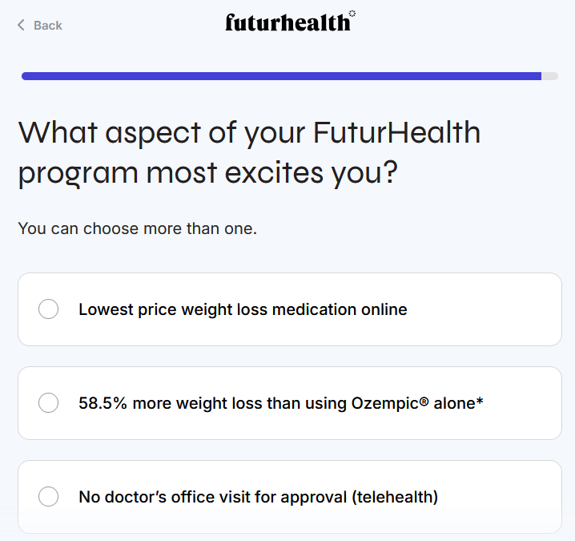Choose the "Lowest price weight loss medication online" label

click(243, 309)
